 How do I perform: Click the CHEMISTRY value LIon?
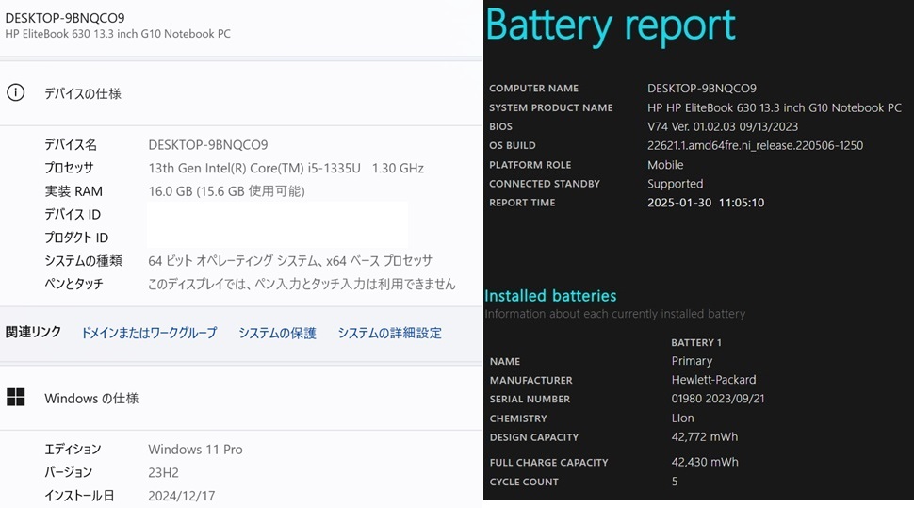click(682, 418)
